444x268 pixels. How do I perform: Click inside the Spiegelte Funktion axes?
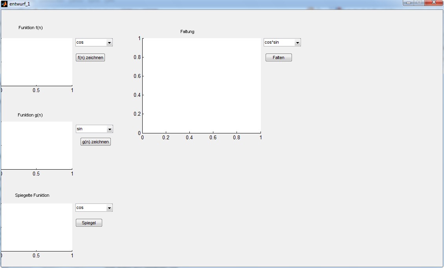click(37, 227)
